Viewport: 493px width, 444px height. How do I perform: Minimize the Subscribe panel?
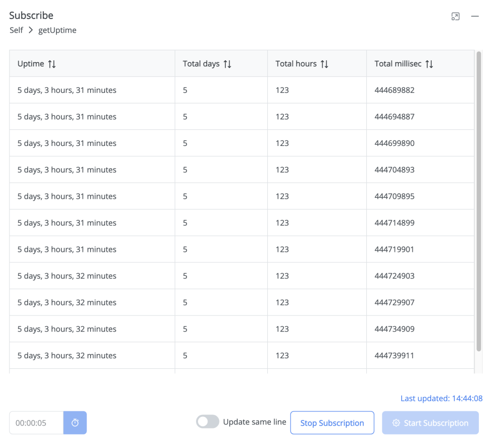point(474,17)
